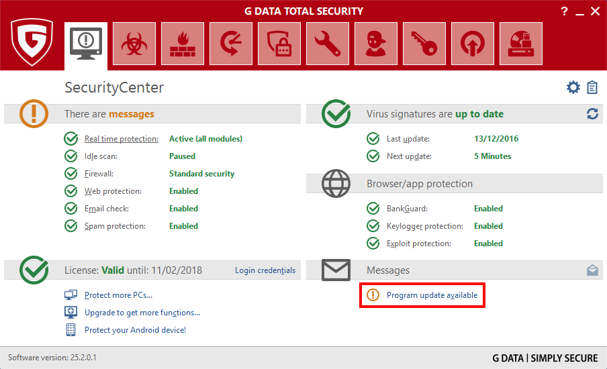Click Standard security firewall value
607x369 pixels.
[201, 174]
